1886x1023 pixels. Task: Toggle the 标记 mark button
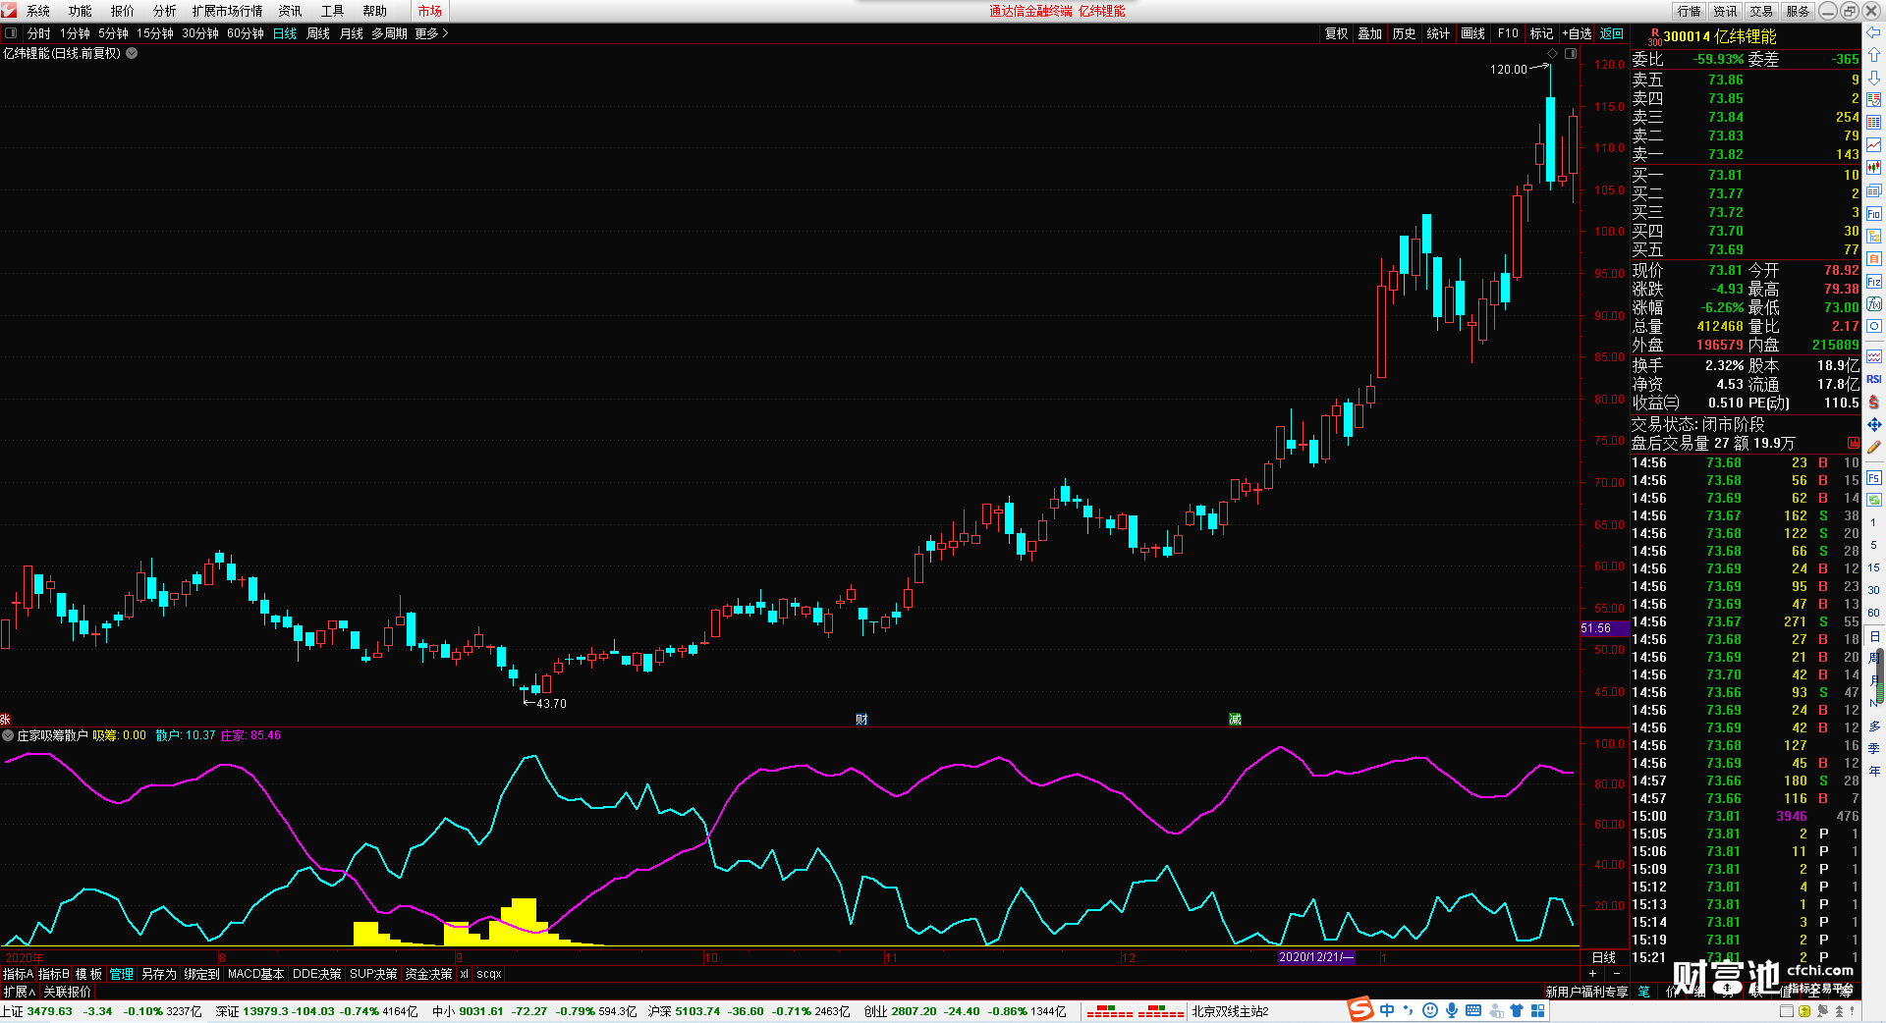click(x=1542, y=33)
